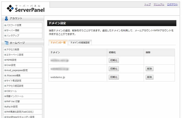The image size is (182, 118).
Task: Open mod_pagespeed設定 link
Action: tap(23, 70)
